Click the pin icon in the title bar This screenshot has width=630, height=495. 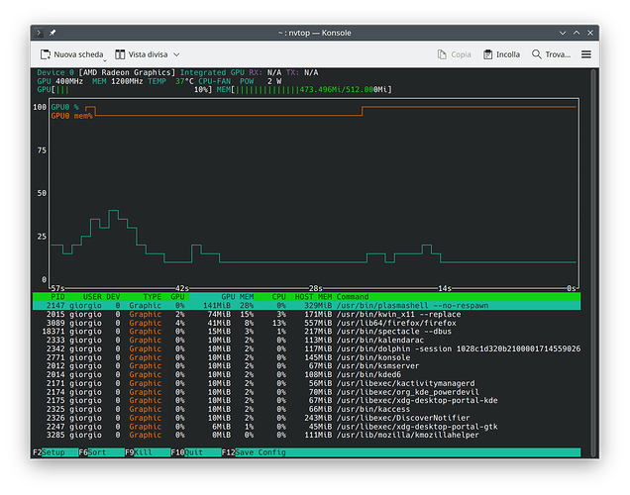click(52, 33)
